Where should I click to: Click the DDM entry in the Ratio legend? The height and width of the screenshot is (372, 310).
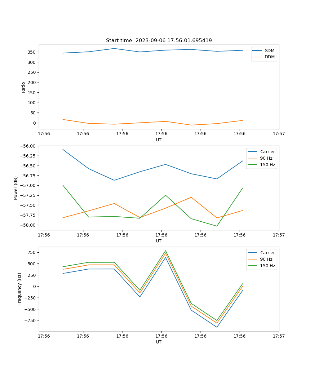click(269, 57)
